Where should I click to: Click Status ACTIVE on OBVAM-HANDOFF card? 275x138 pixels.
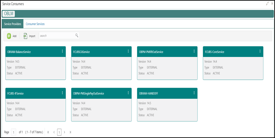click(x=146, y=115)
